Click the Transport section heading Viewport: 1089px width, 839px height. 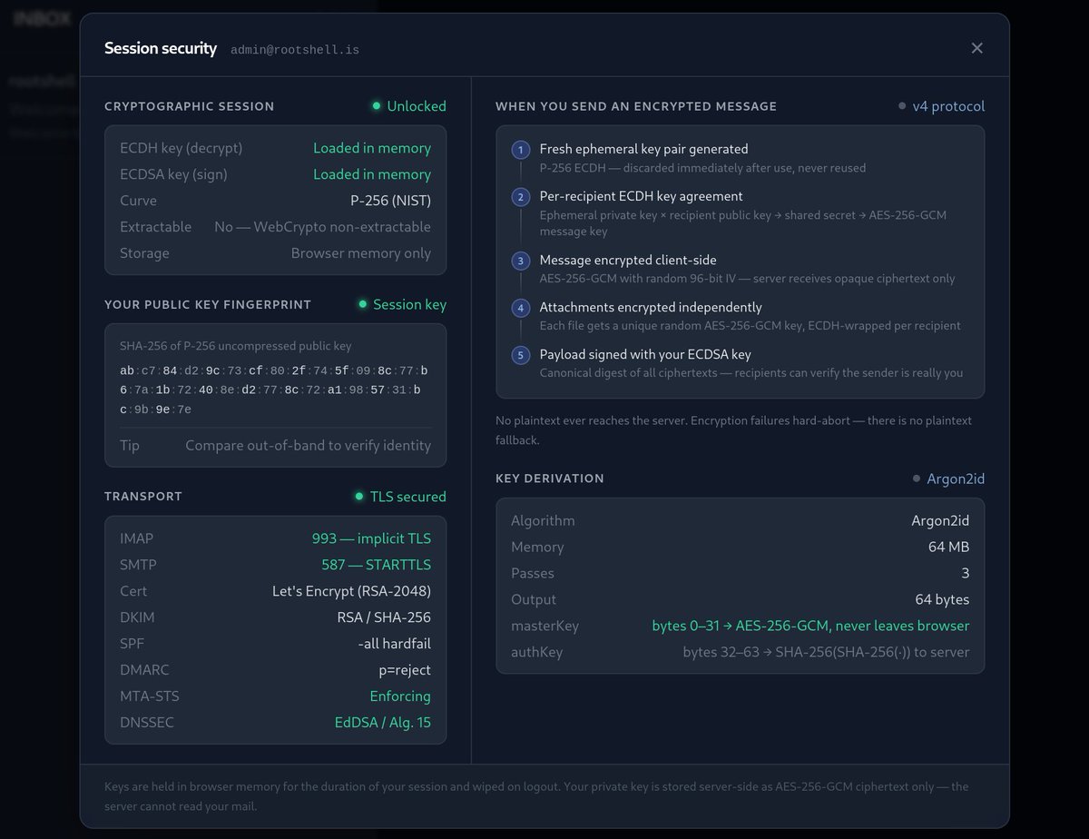point(143,497)
